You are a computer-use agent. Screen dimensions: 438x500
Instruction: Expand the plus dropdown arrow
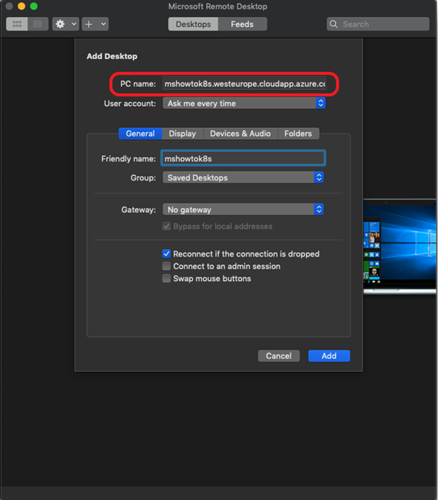104,24
